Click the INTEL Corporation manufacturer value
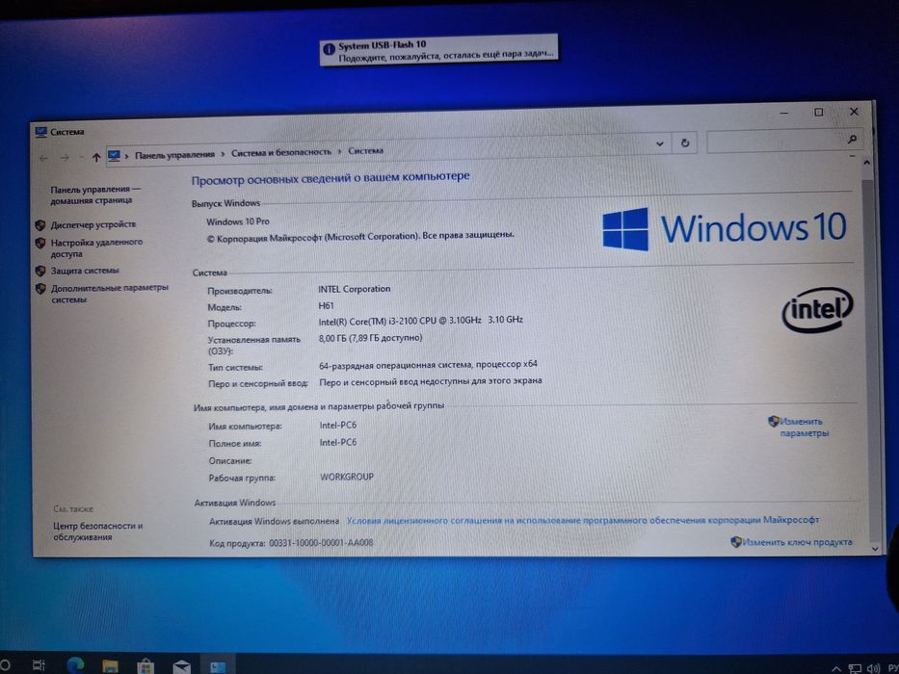The width and height of the screenshot is (899, 674). (355, 289)
